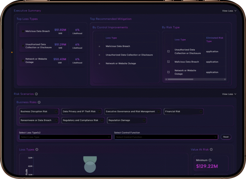
Task: Enable the Ransomware or Data Breach filter
Action: tap(39, 120)
